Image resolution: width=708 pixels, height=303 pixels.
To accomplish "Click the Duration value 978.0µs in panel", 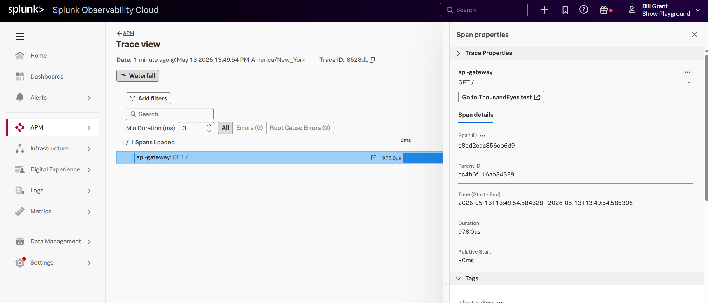I will 469,232.
